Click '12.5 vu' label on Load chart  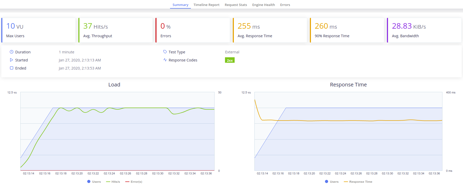[12, 92]
